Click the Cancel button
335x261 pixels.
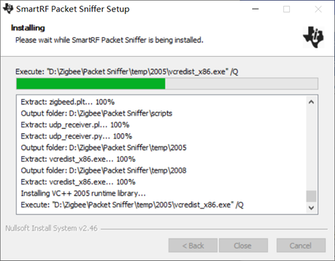301,246
